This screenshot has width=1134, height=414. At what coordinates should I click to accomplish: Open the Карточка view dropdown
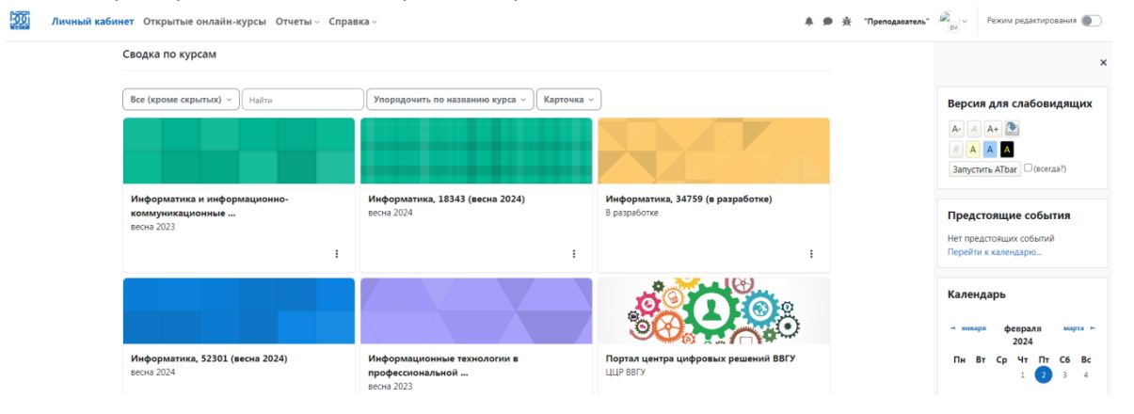[x=567, y=99]
